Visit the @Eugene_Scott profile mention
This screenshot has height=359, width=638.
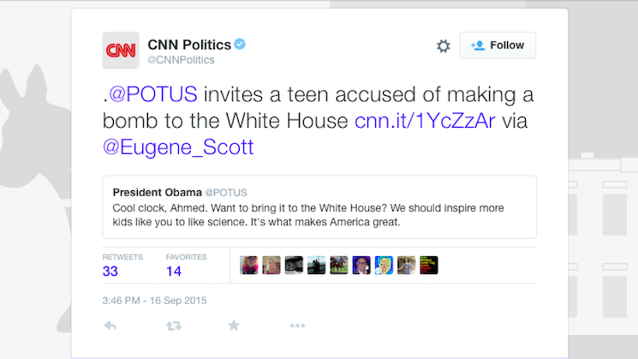pos(178,147)
